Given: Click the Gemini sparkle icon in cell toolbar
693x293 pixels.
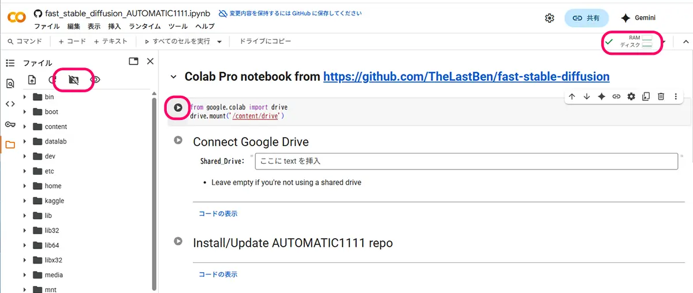Looking at the screenshot, I should pyautogui.click(x=601, y=97).
